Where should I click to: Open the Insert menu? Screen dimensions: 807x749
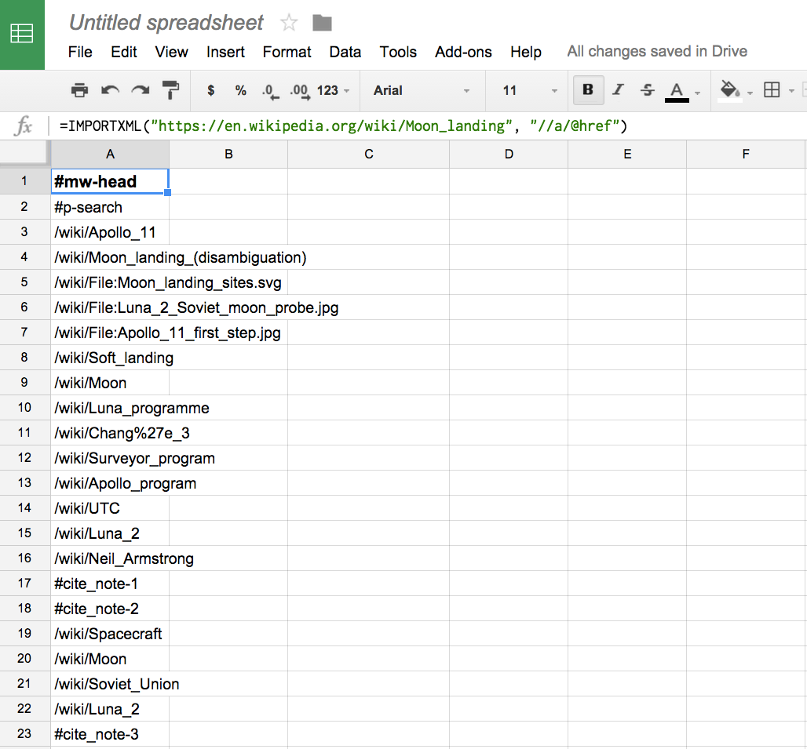(225, 52)
